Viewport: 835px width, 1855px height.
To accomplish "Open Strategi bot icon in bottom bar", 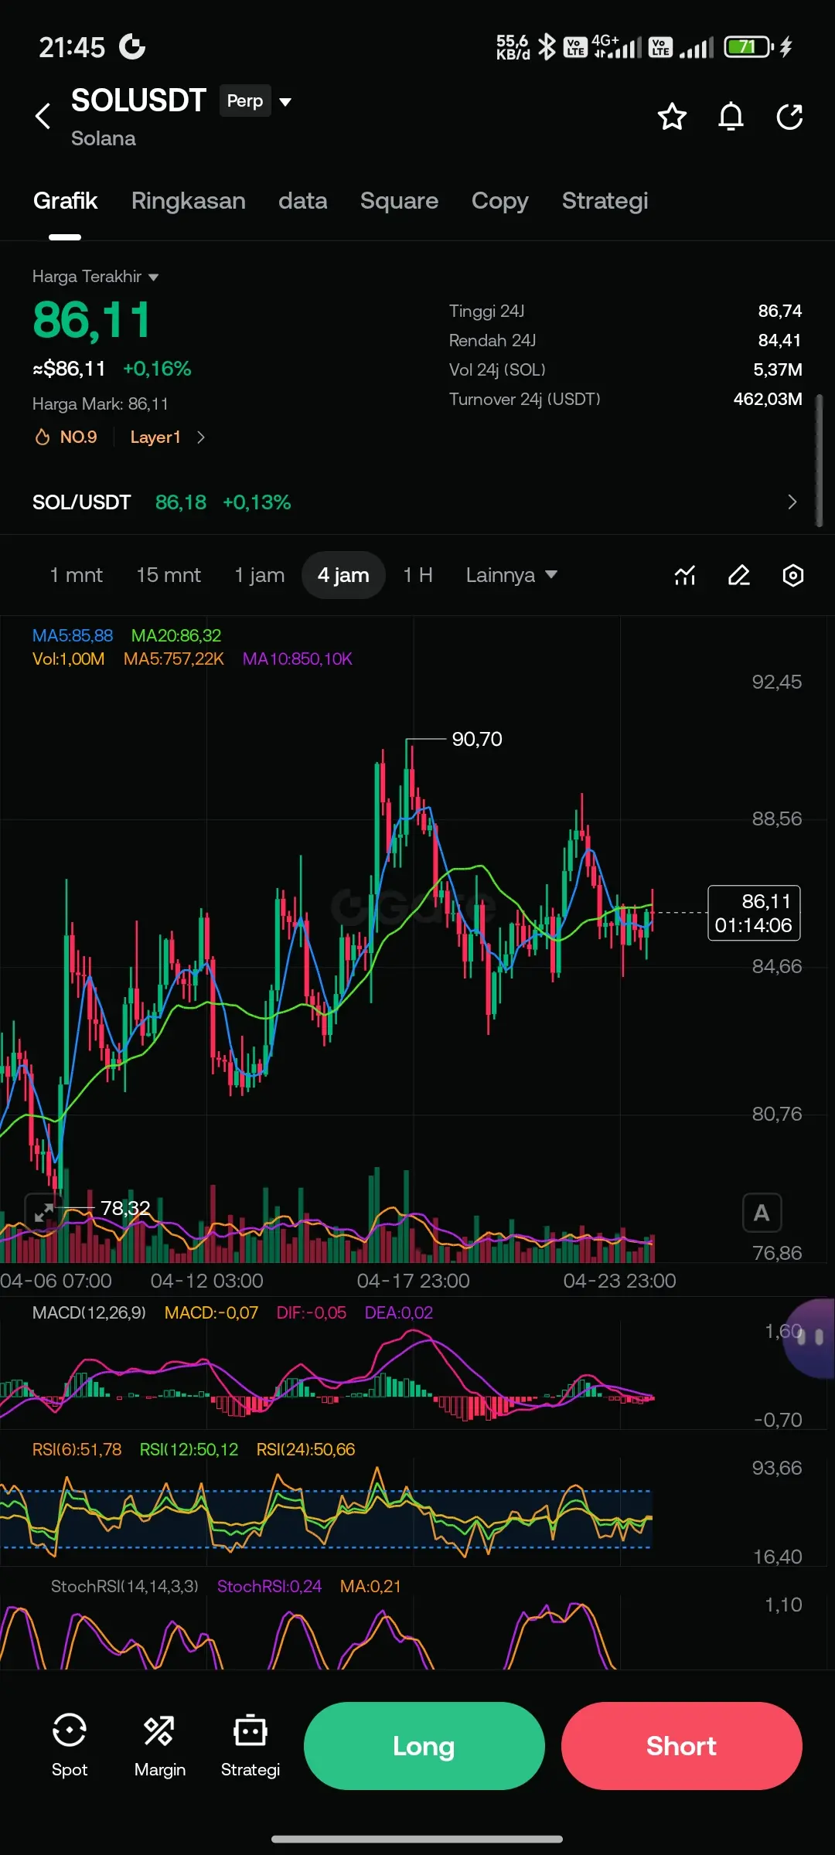I will 250,1745.
